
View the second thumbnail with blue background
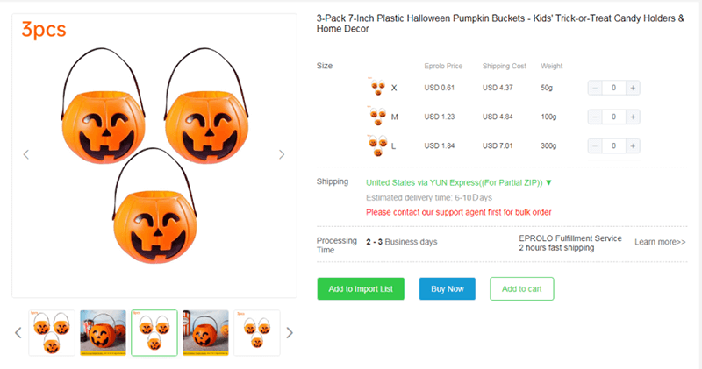tap(103, 333)
